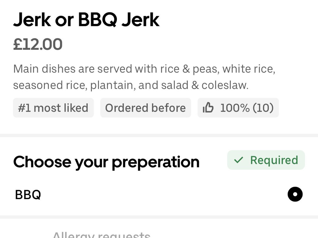Click the '#1 most liked' badge
Screen dimensions: 318x238
pyautogui.click(x=53, y=108)
